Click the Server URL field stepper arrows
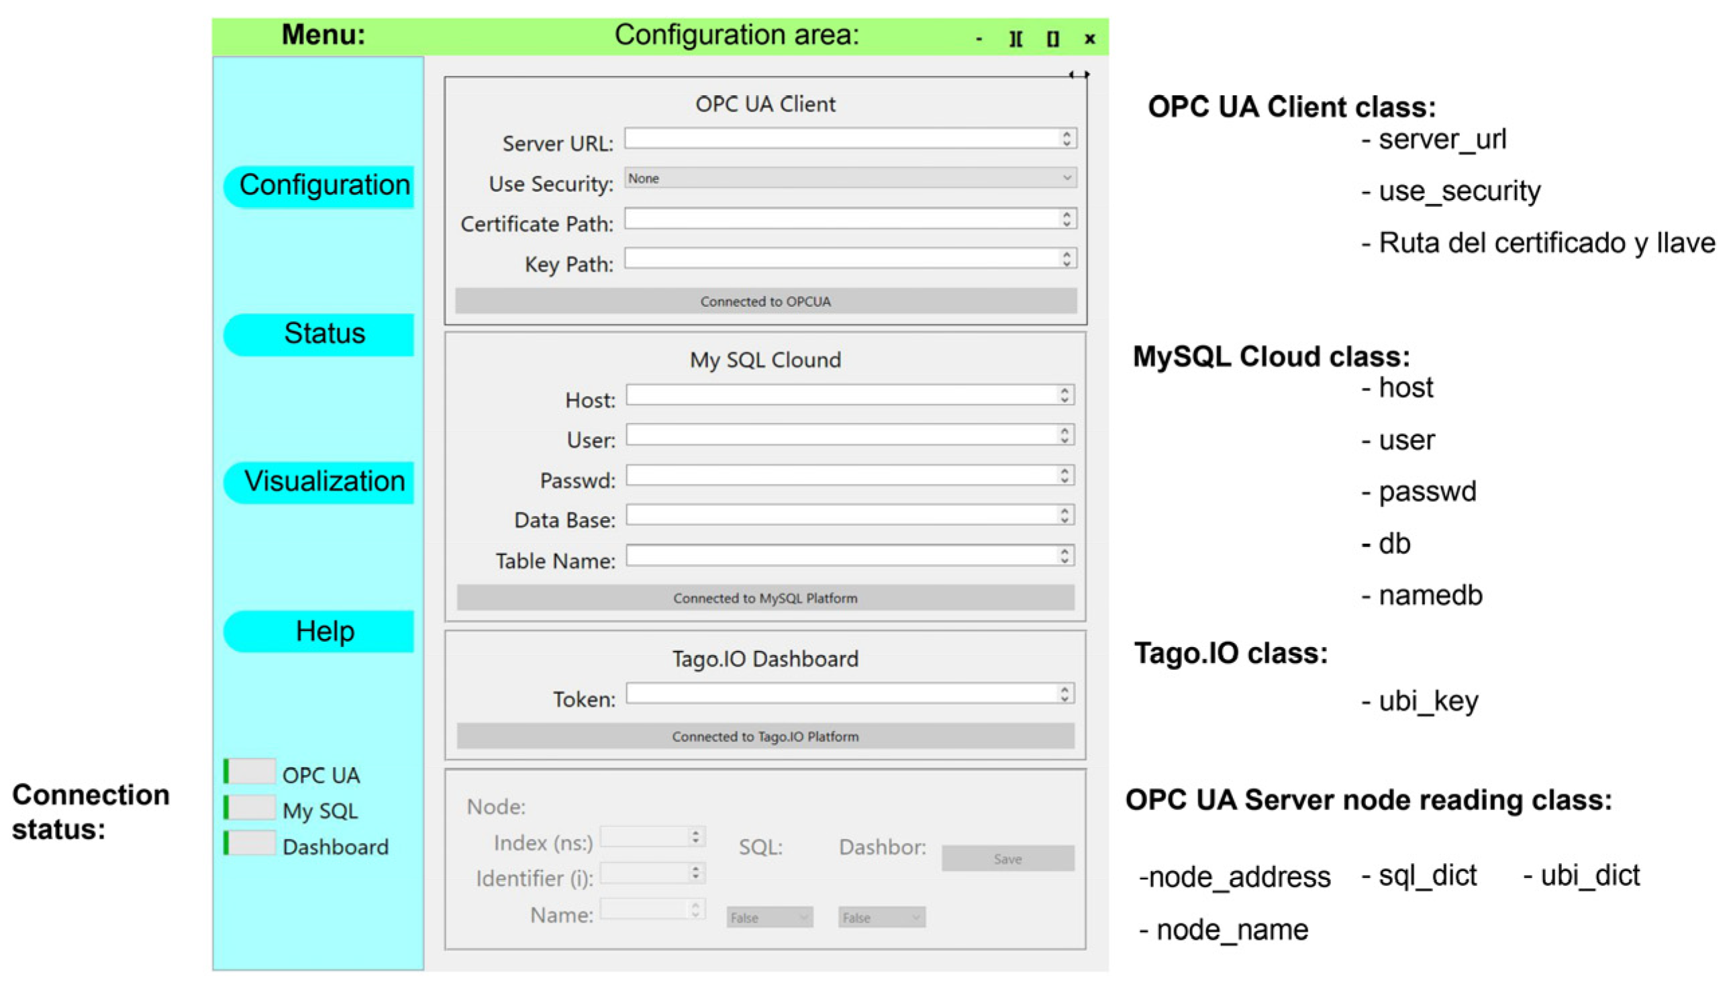The height and width of the screenshot is (994, 1725). (1067, 138)
